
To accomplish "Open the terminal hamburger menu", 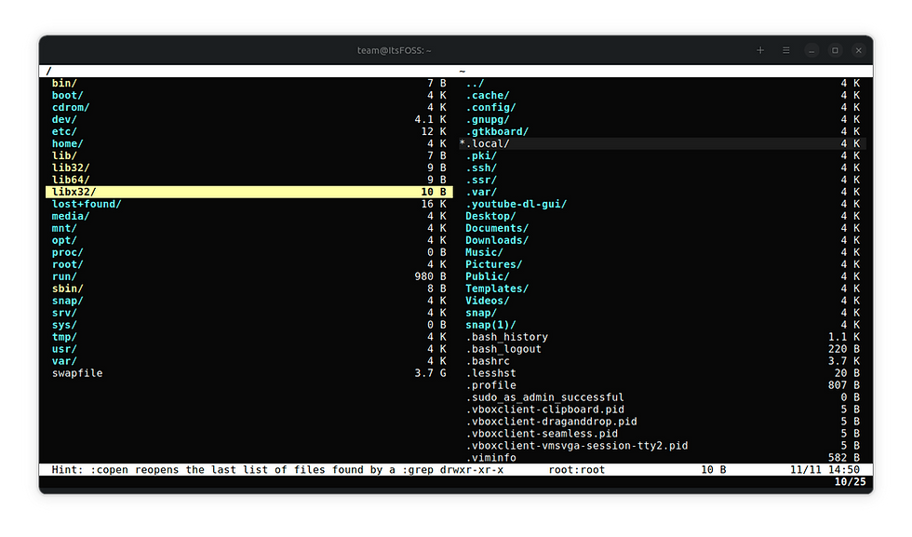I will (785, 50).
